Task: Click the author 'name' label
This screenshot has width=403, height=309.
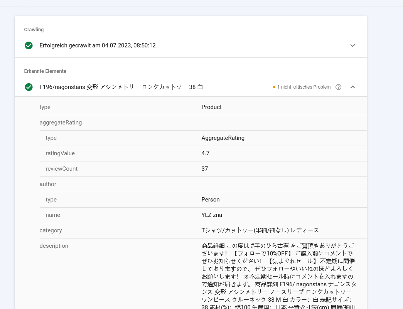Action: point(53,215)
